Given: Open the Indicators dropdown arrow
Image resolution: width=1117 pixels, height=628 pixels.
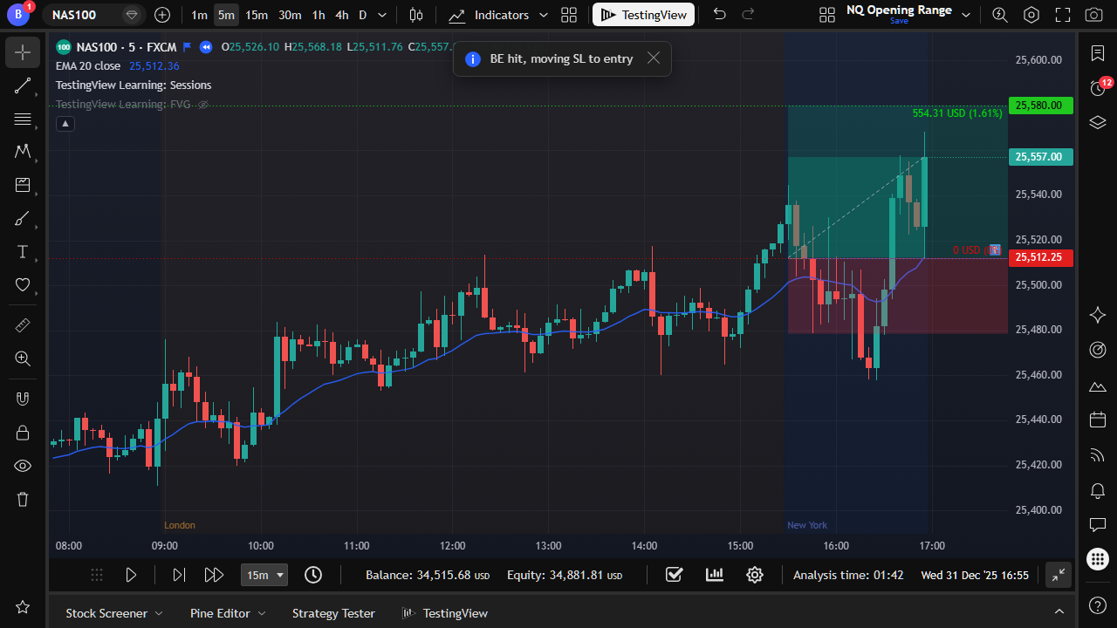Looking at the screenshot, I should 544,15.
